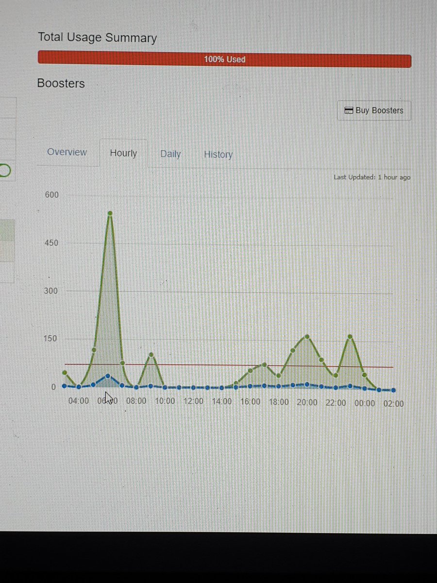Image resolution: width=437 pixels, height=583 pixels.
Task: Click the Total Usage Summary heading
Action: pyautogui.click(x=97, y=38)
